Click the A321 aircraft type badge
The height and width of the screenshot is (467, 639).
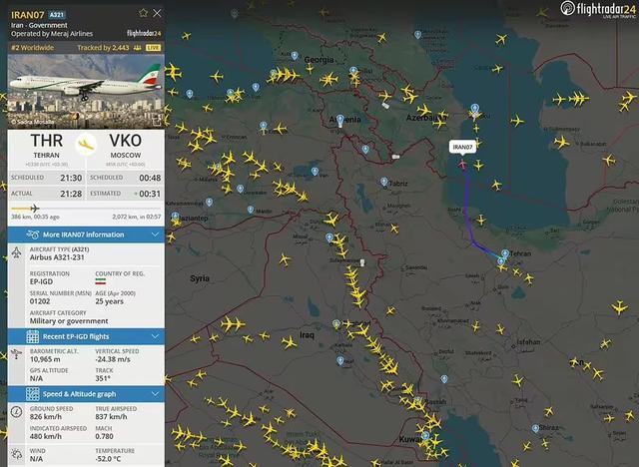point(57,15)
